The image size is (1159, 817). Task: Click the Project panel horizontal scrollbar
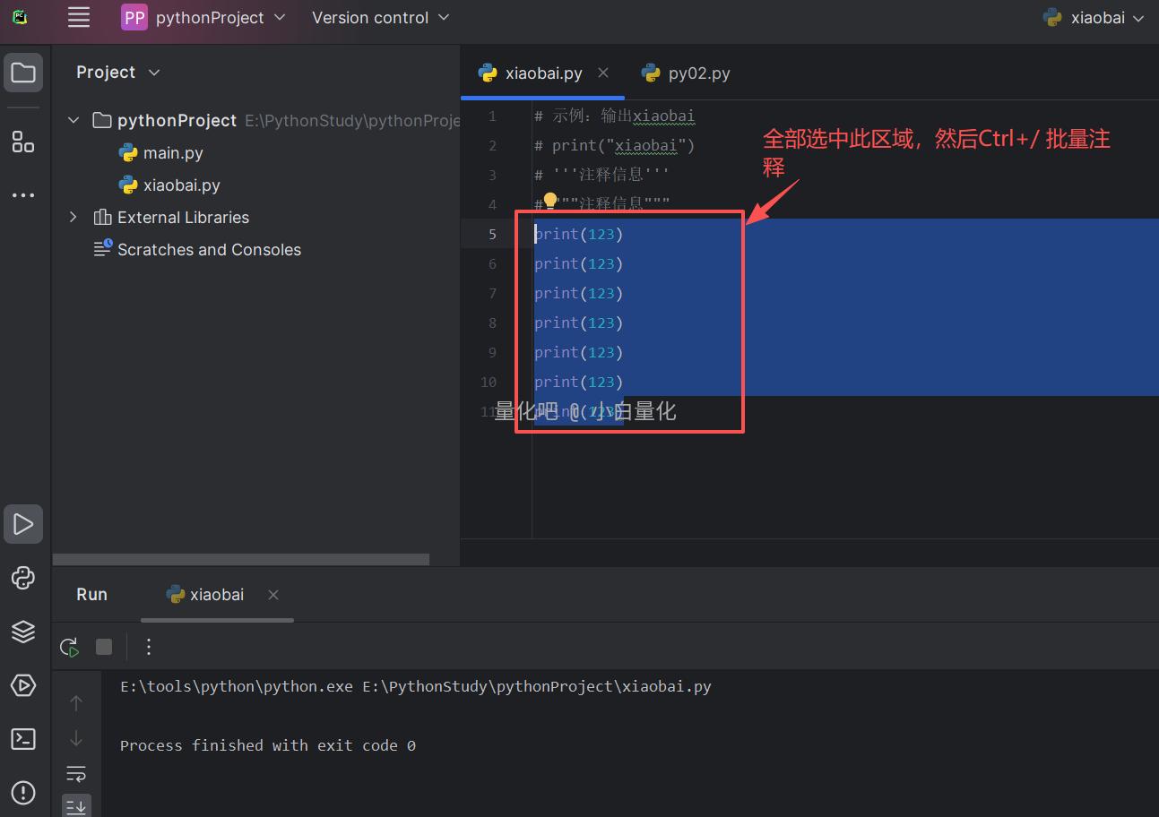(240, 559)
